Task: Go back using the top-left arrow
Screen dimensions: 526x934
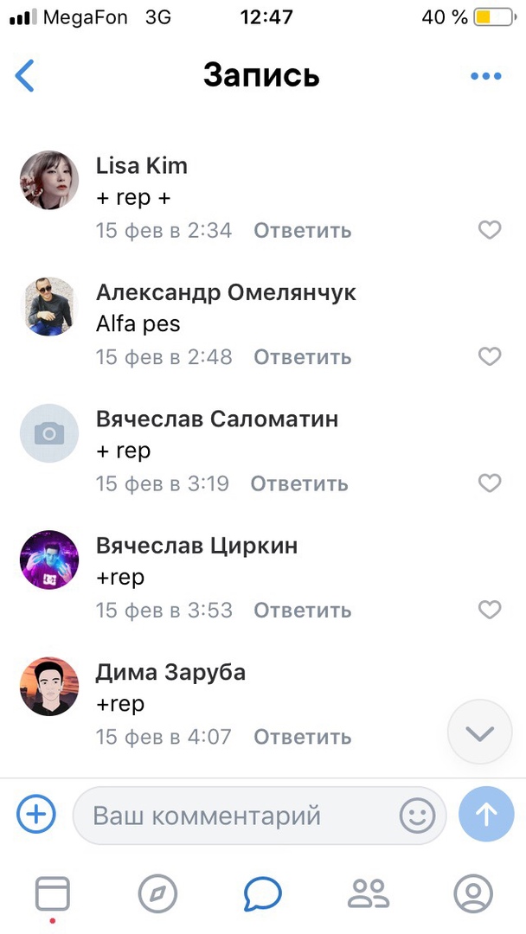Action: click(x=24, y=75)
